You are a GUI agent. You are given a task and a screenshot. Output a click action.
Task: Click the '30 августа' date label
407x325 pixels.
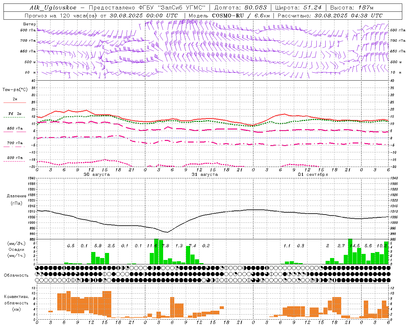[x=97, y=175]
